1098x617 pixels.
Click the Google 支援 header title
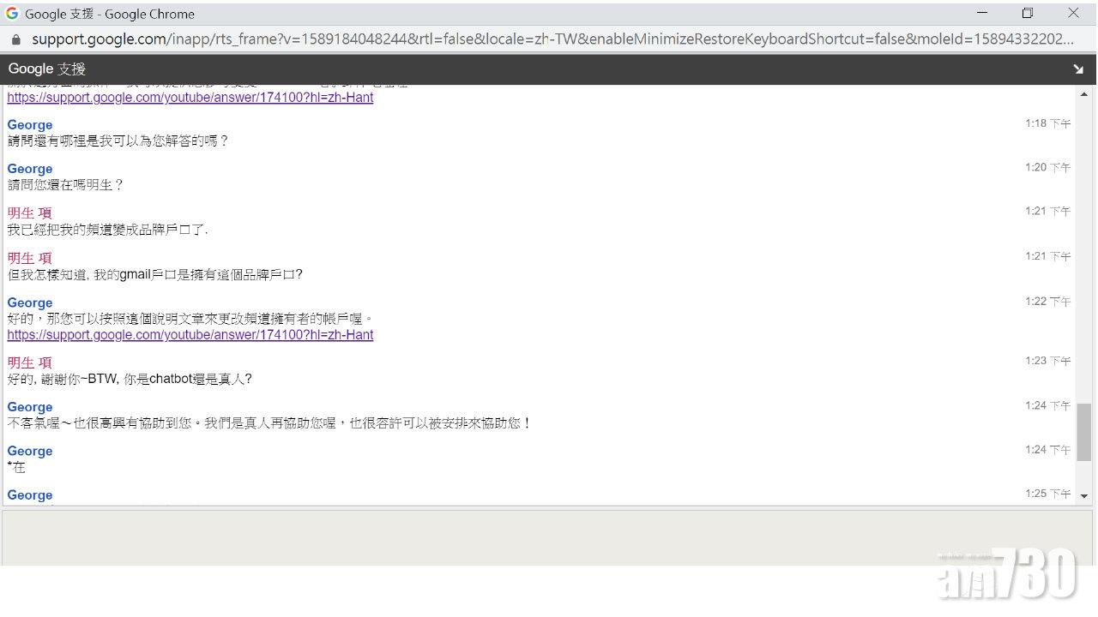point(47,69)
